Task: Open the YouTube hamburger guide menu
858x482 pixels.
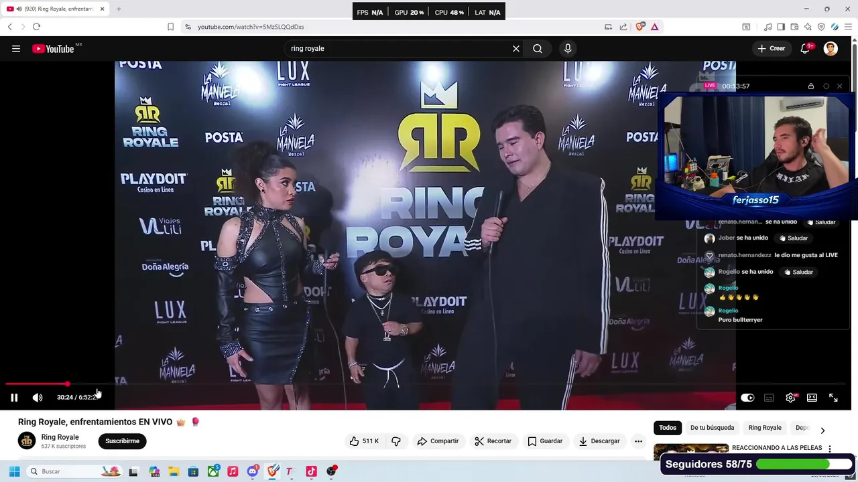Action: click(16, 48)
